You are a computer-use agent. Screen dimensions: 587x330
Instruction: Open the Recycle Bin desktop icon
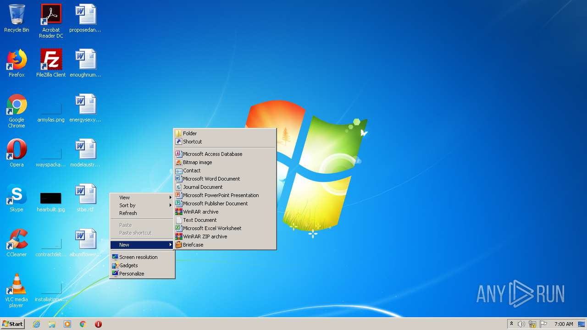click(17, 18)
